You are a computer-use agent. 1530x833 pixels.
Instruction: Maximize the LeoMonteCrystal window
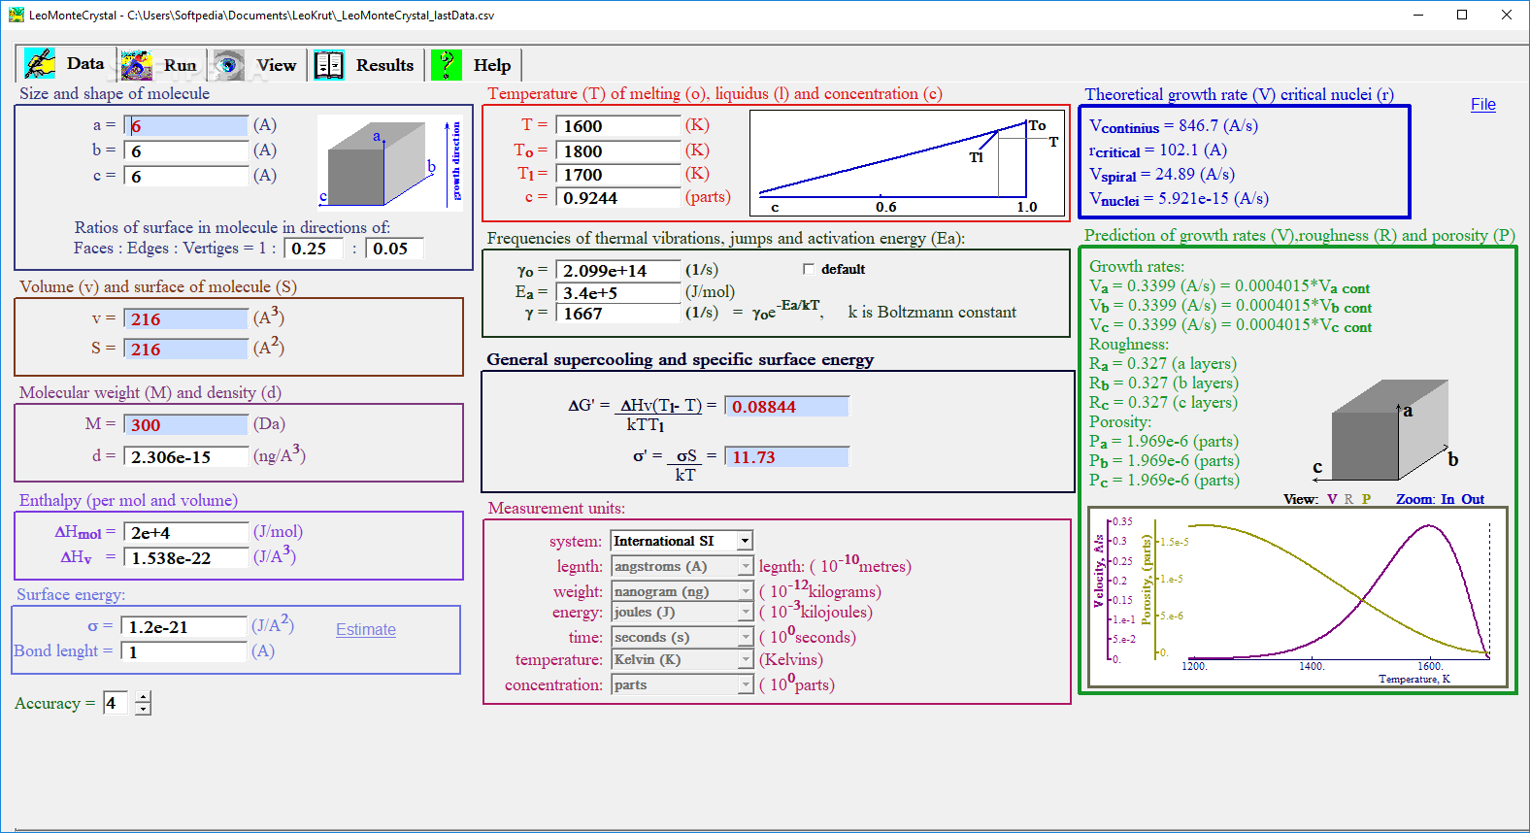pyautogui.click(x=1462, y=15)
